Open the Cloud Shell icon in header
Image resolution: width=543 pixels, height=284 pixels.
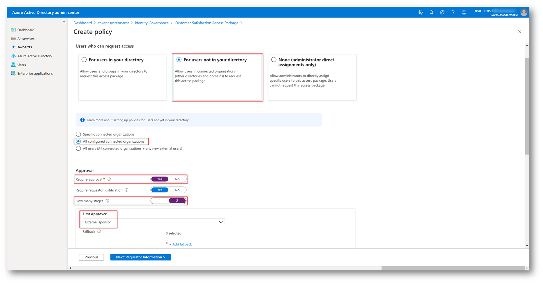[420, 12]
